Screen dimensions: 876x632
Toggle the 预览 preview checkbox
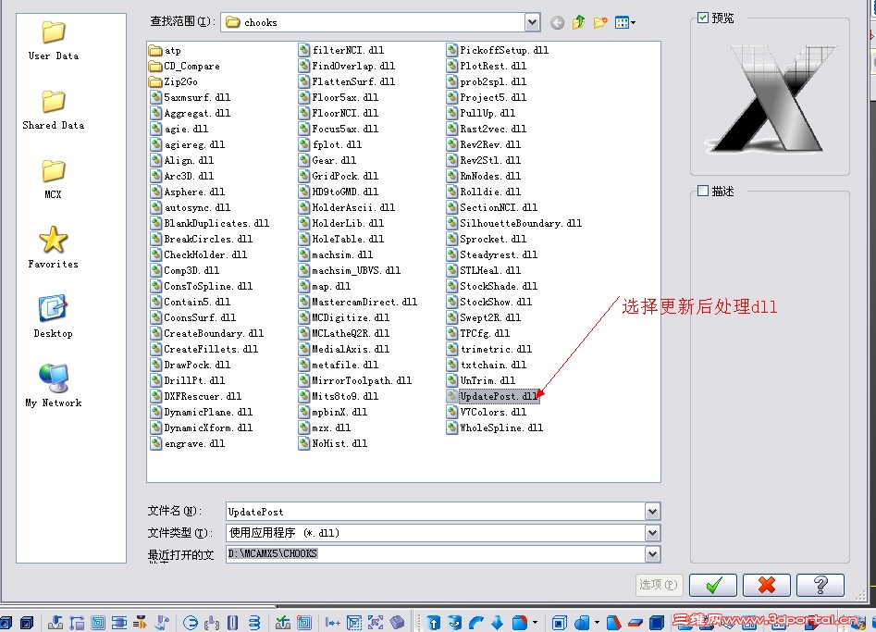(x=703, y=18)
